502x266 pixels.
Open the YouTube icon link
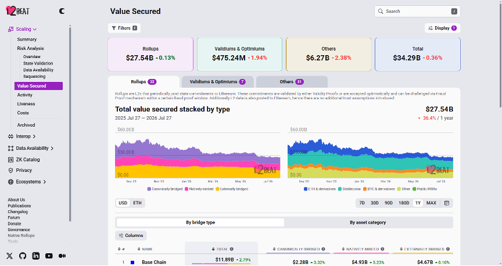49,256
